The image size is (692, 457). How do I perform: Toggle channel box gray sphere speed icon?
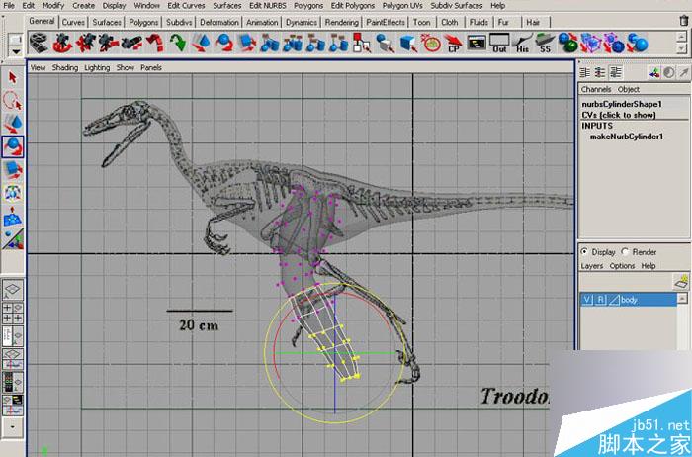(x=669, y=72)
